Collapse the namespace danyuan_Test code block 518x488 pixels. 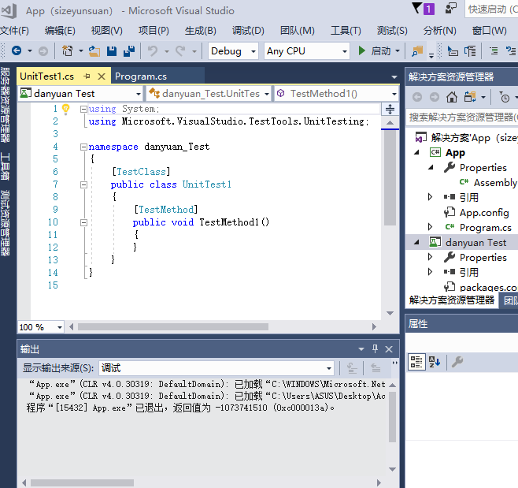click(84, 147)
